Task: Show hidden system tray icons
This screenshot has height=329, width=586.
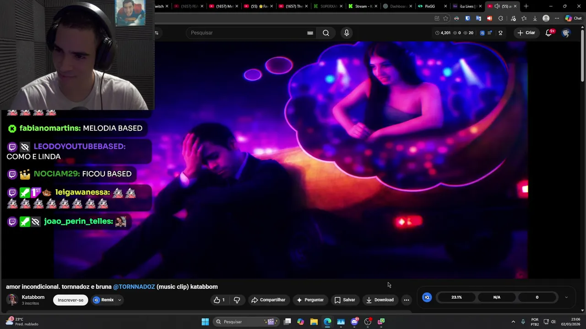Action: pyautogui.click(x=513, y=322)
